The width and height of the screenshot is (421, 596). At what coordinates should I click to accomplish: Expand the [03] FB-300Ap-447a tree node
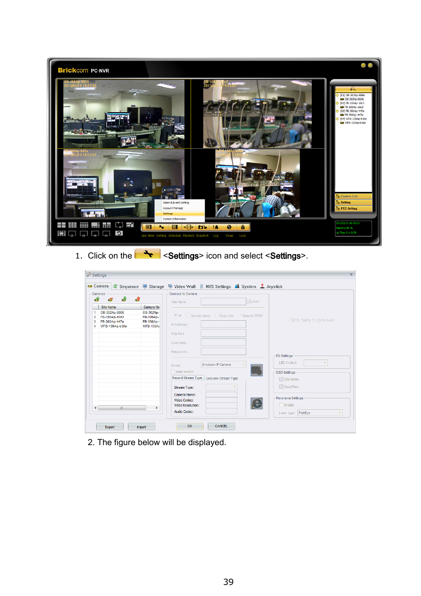tap(337, 111)
